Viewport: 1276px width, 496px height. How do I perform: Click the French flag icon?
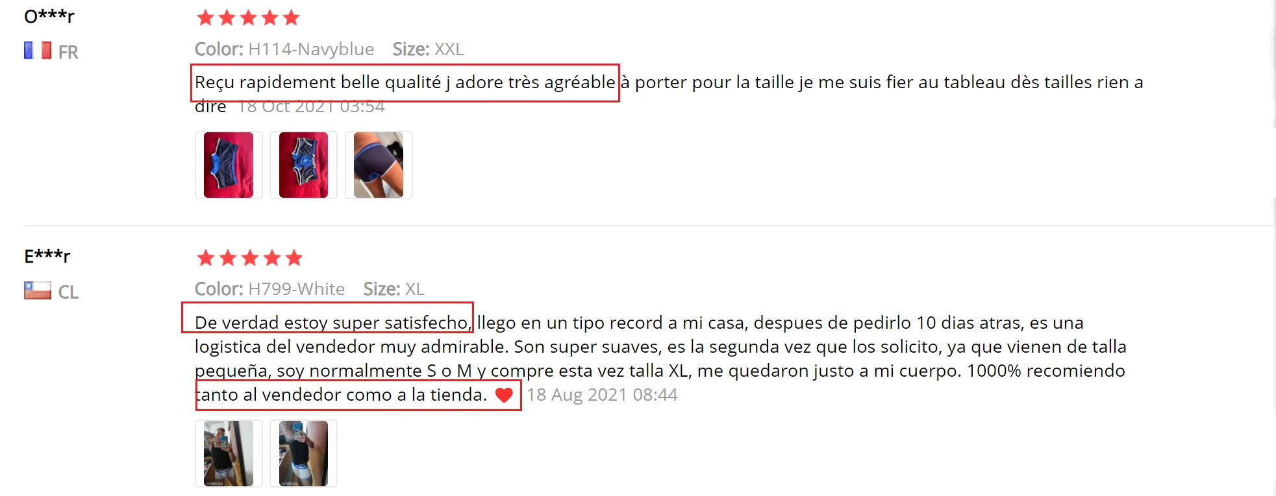point(38,51)
